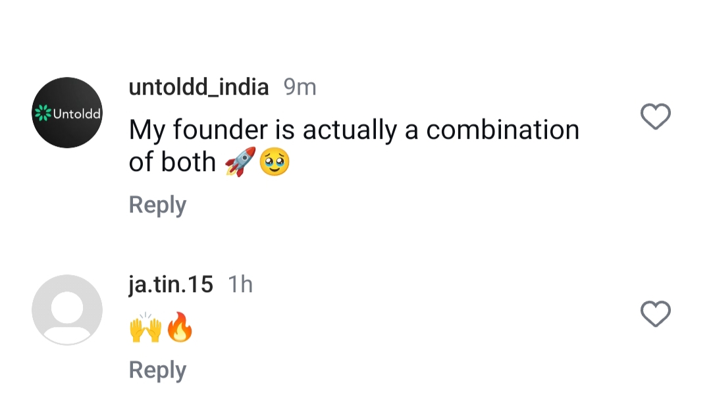Open the untoldd_india username link
711x404 pixels.
[x=199, y=87]
